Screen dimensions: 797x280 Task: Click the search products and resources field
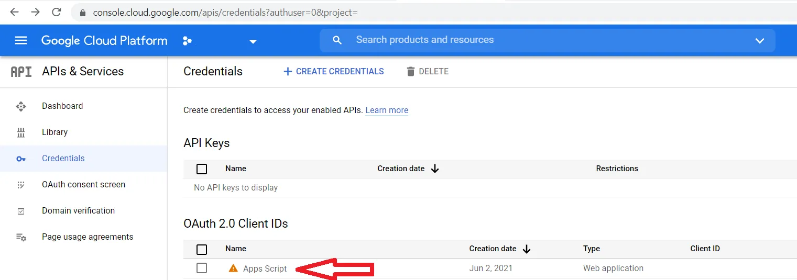click(x=548, y=40)
